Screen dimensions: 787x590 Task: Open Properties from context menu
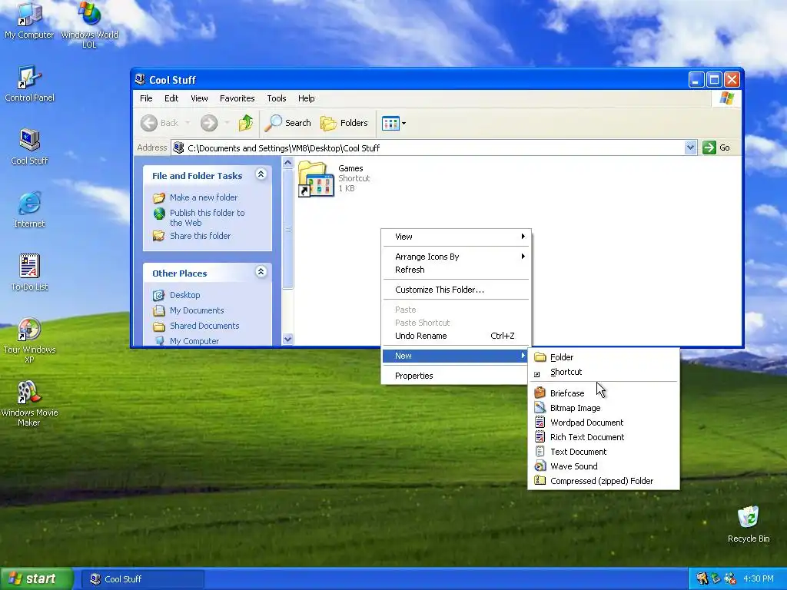click(456, 376)
